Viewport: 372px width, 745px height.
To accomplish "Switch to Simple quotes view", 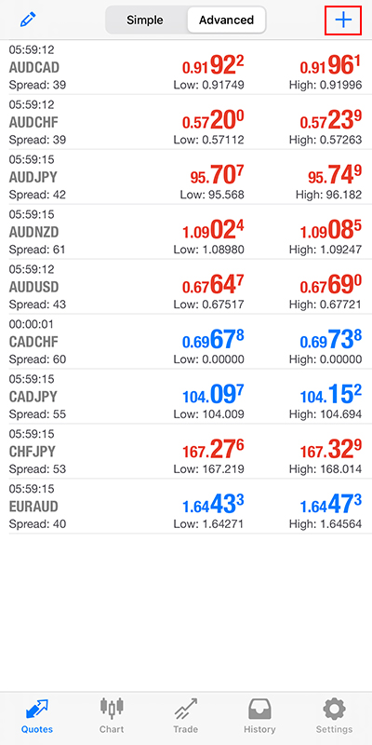I will (x=145, y=20).
